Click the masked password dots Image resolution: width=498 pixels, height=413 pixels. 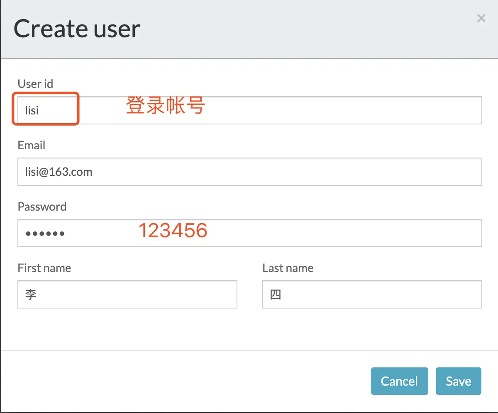click(45, 233)
